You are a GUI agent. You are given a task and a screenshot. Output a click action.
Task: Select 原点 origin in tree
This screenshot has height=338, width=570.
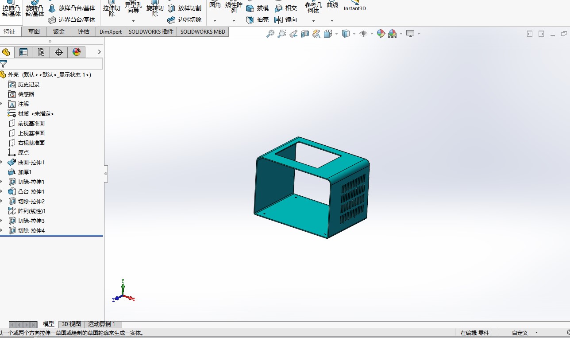[19, 152]
